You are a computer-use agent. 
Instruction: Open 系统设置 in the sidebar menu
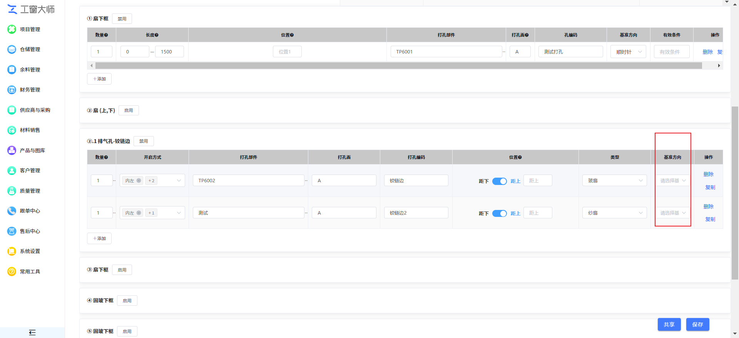30,251
